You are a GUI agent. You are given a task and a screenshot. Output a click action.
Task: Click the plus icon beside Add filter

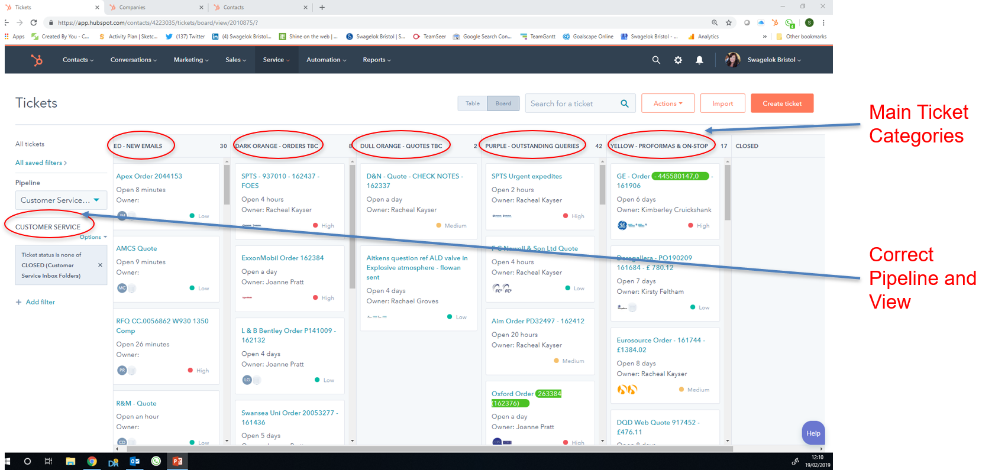tap(19, 302)
